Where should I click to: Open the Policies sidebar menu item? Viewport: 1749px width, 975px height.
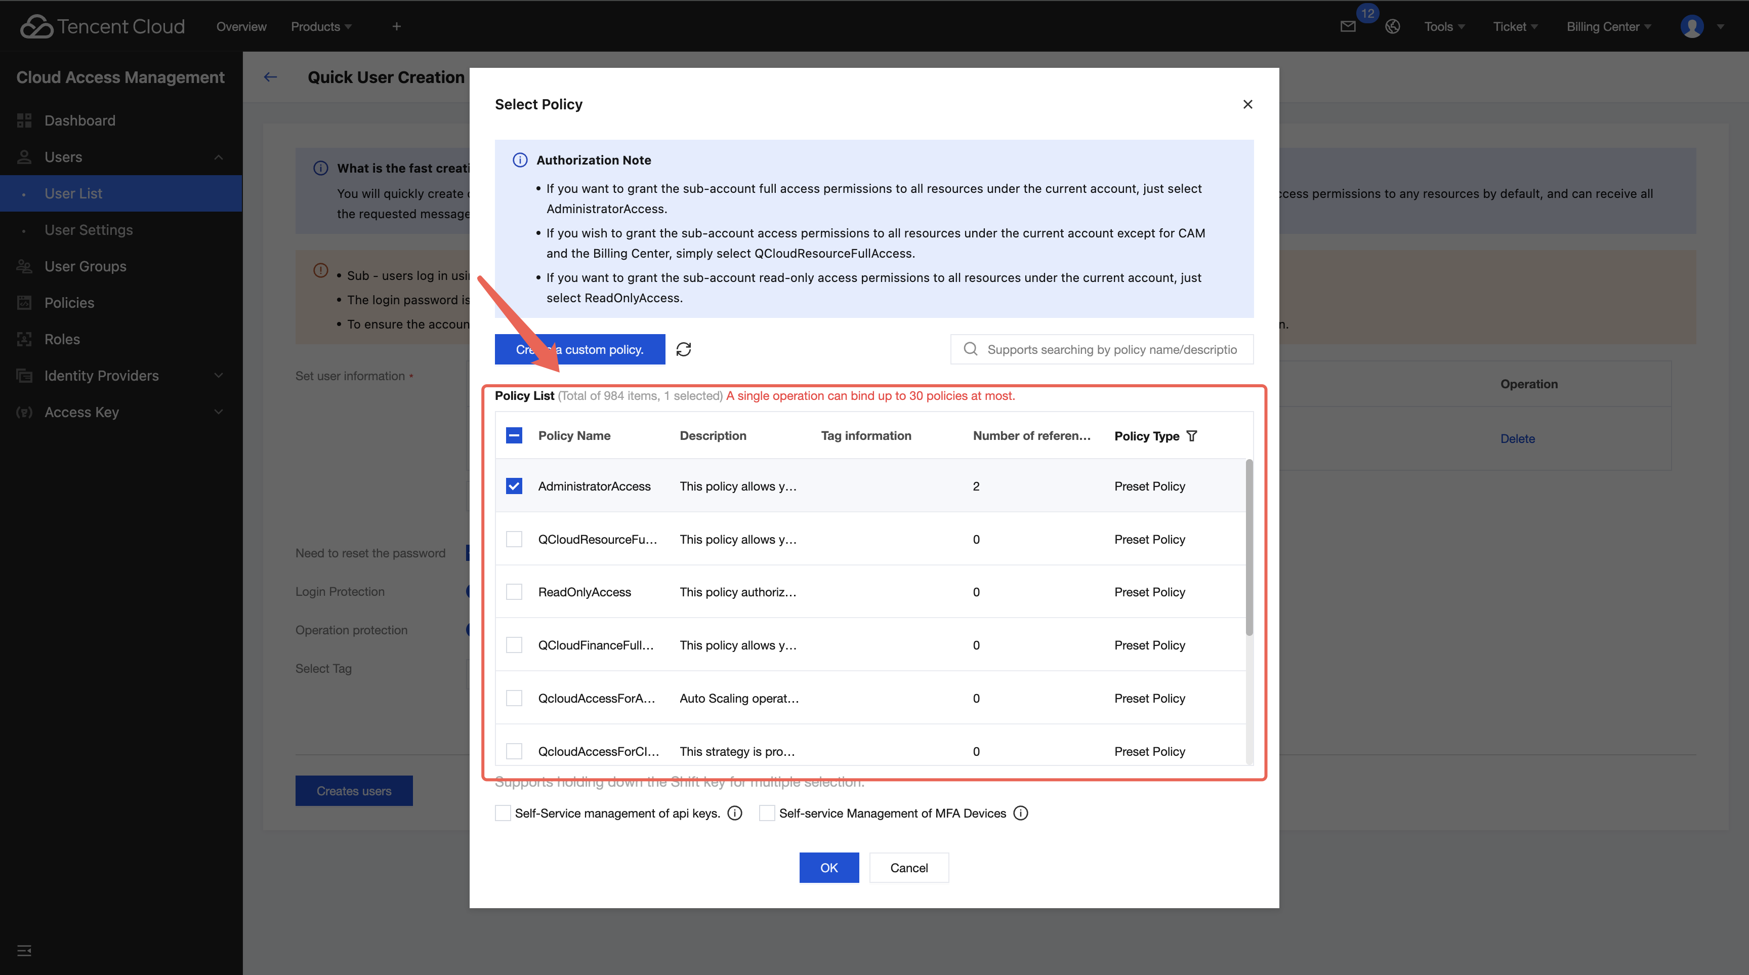(69, 303)
